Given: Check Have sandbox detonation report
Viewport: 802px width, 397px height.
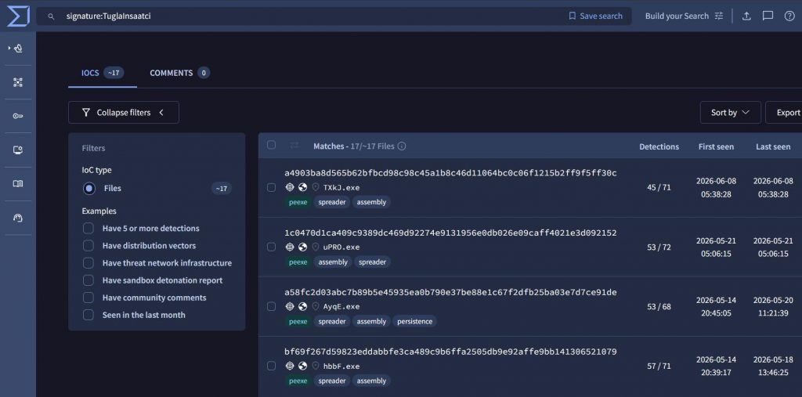Looking at the screenshot, I should pos(89,280).
